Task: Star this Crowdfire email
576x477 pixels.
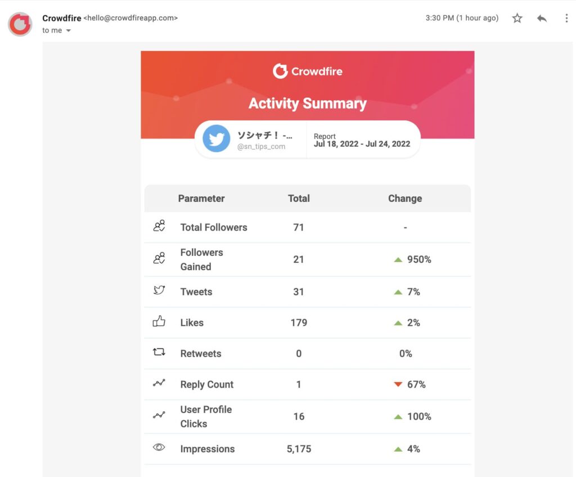Action: click(x=516, y=19)
